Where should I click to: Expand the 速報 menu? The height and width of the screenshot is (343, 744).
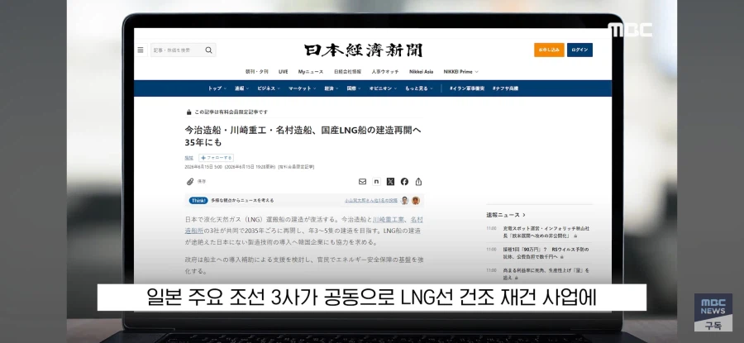click(x=241, y=88)
